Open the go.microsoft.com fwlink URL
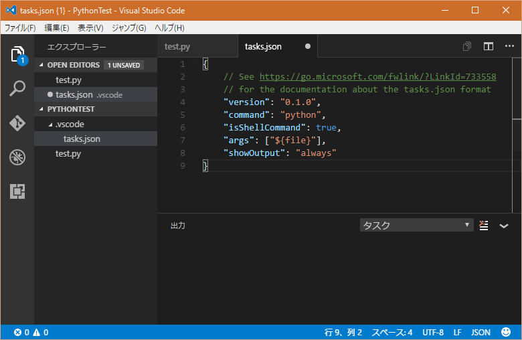 click(x=378, y=76)
